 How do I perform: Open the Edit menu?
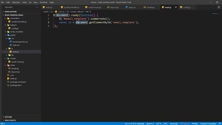(x=8, y=2)
